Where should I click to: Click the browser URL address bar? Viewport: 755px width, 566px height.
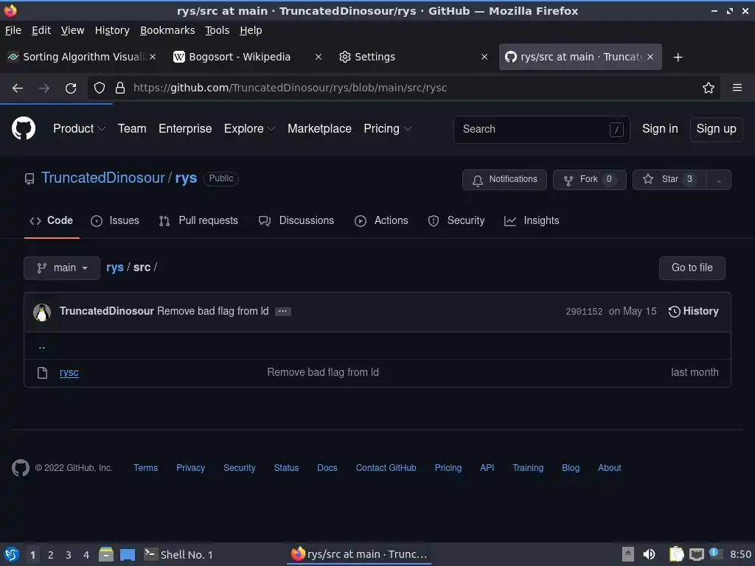pos(405,88)
